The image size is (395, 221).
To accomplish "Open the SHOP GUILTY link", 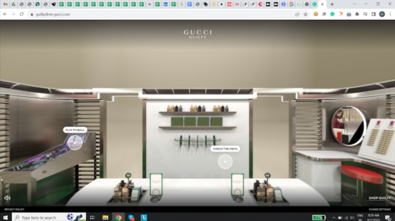I will [x=380, y=198].
